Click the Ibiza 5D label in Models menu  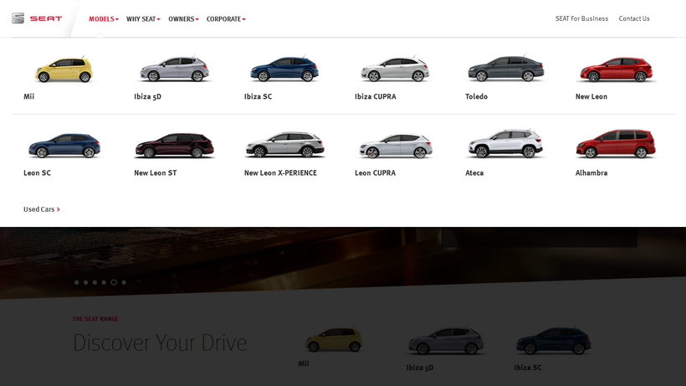147,97
